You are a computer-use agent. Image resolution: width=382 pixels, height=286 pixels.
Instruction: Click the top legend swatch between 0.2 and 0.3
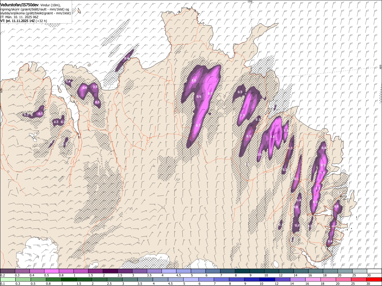tap(7, 271)
